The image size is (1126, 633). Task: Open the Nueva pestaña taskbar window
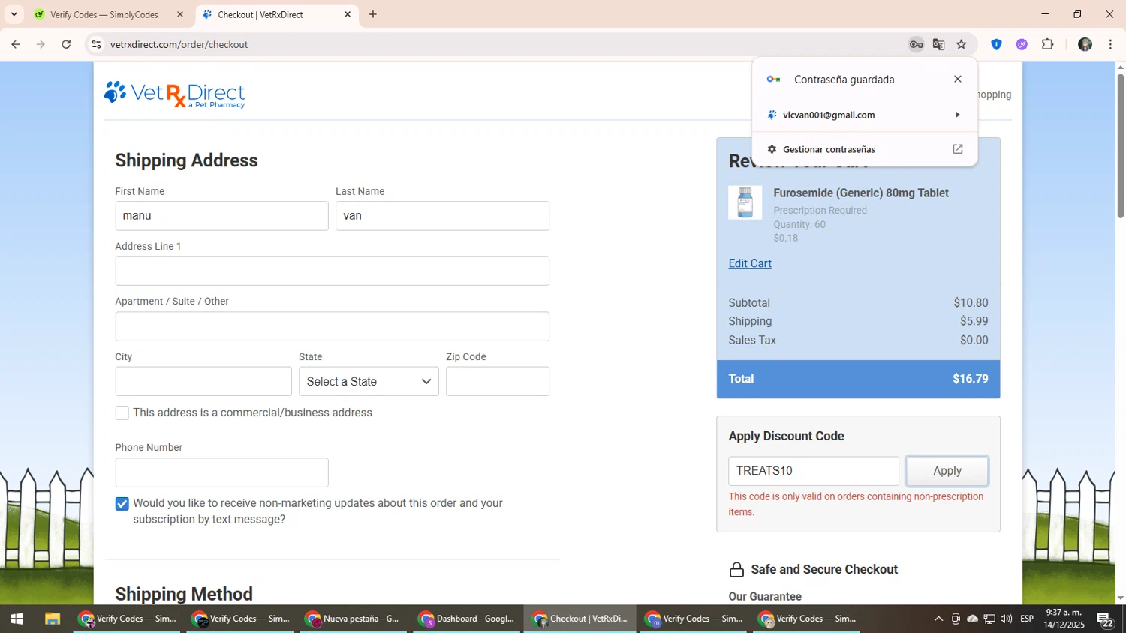point(353,619)
